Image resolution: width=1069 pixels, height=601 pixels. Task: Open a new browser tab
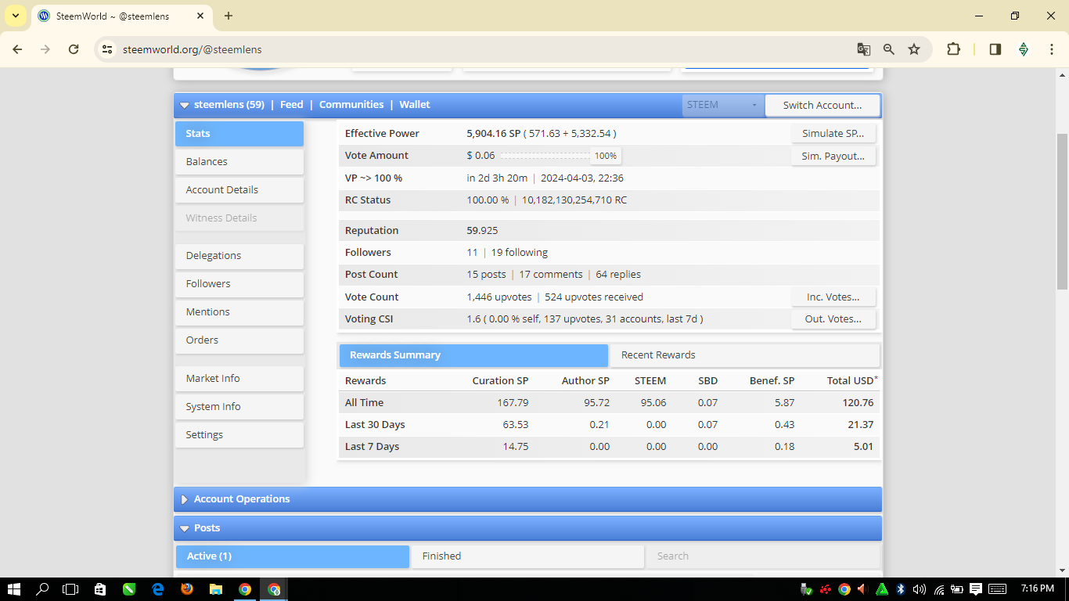(229, 16)
